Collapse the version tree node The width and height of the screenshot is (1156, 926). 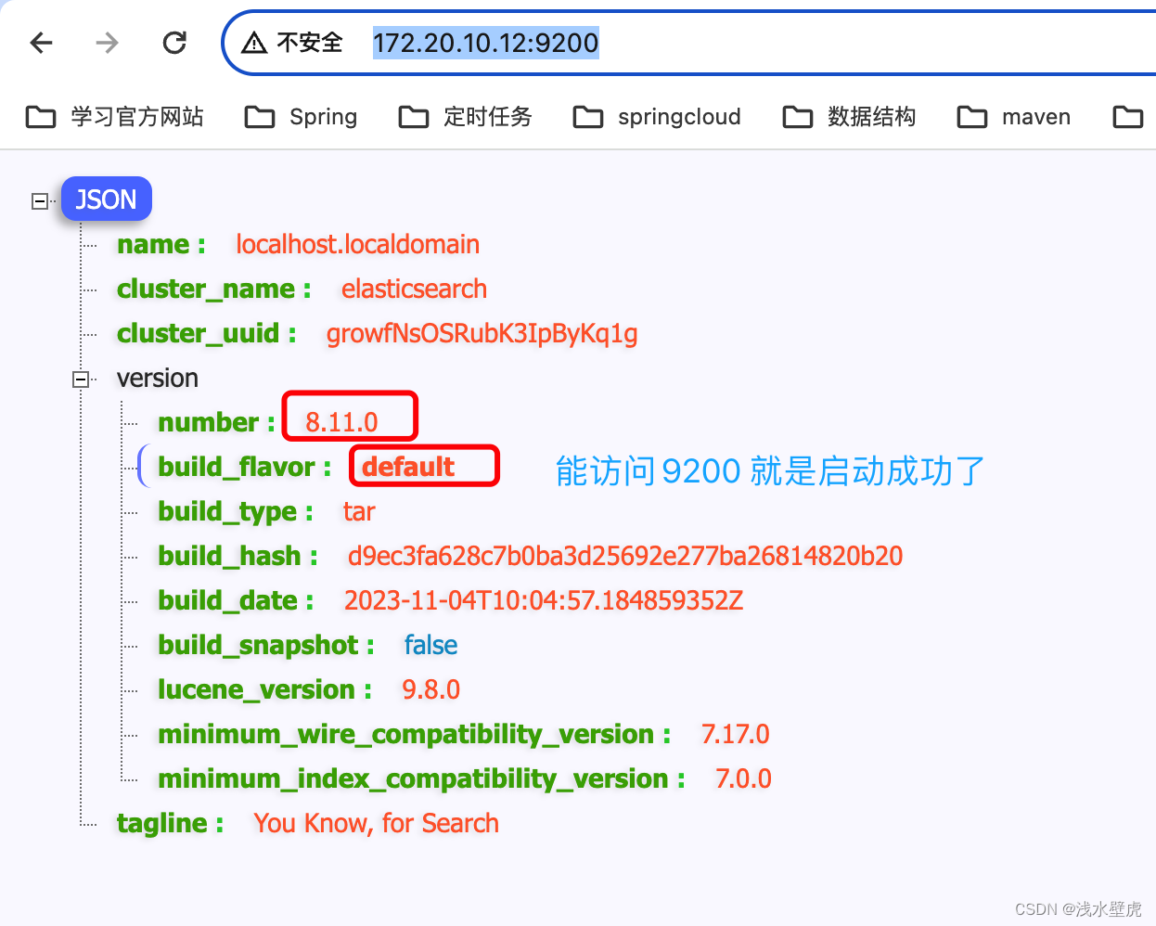pos(81,379)
